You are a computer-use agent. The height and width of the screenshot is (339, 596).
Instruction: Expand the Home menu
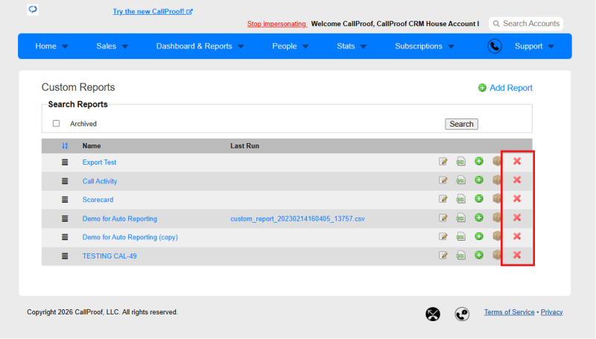[51, 46]
